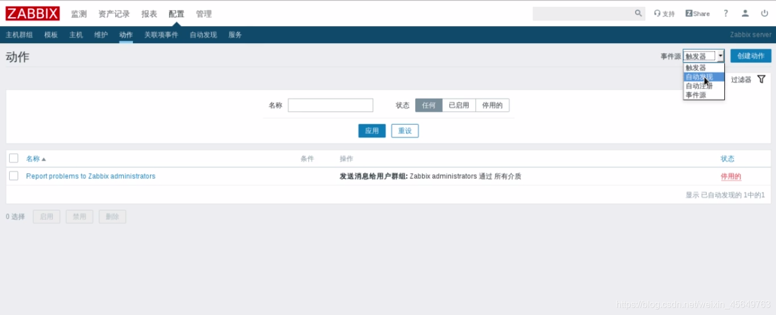Go to the 自动发现 submenu
This screenshot has height=315, width=776.
coord(203,35)
